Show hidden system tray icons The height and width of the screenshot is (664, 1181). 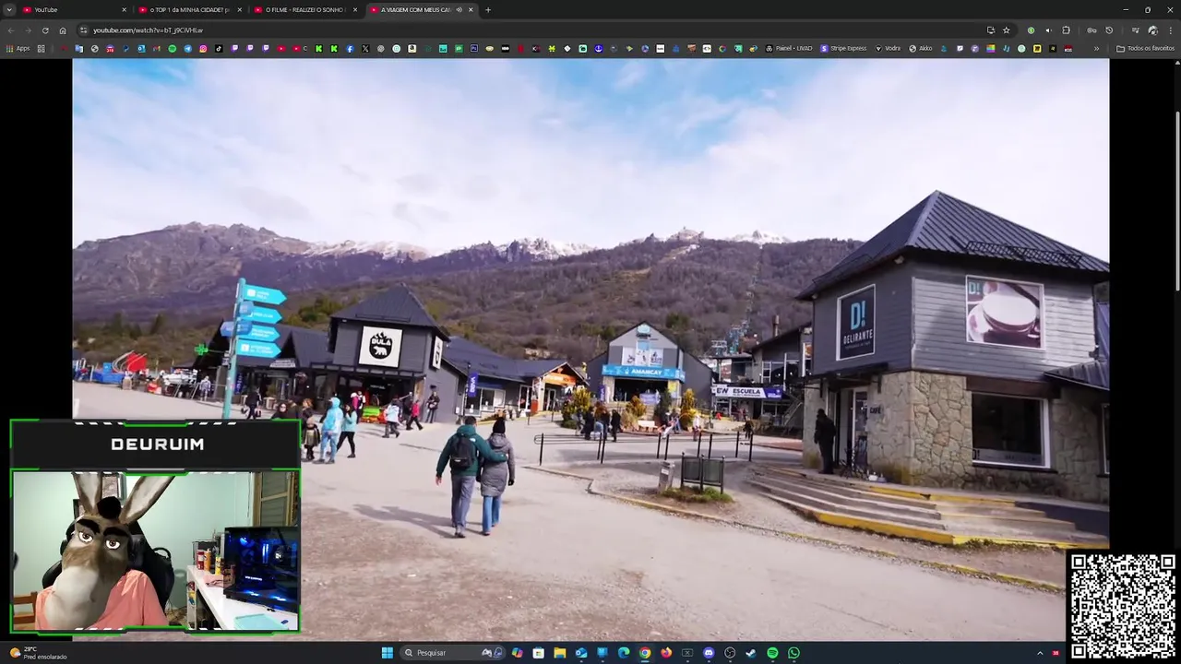coord(1040,653)
